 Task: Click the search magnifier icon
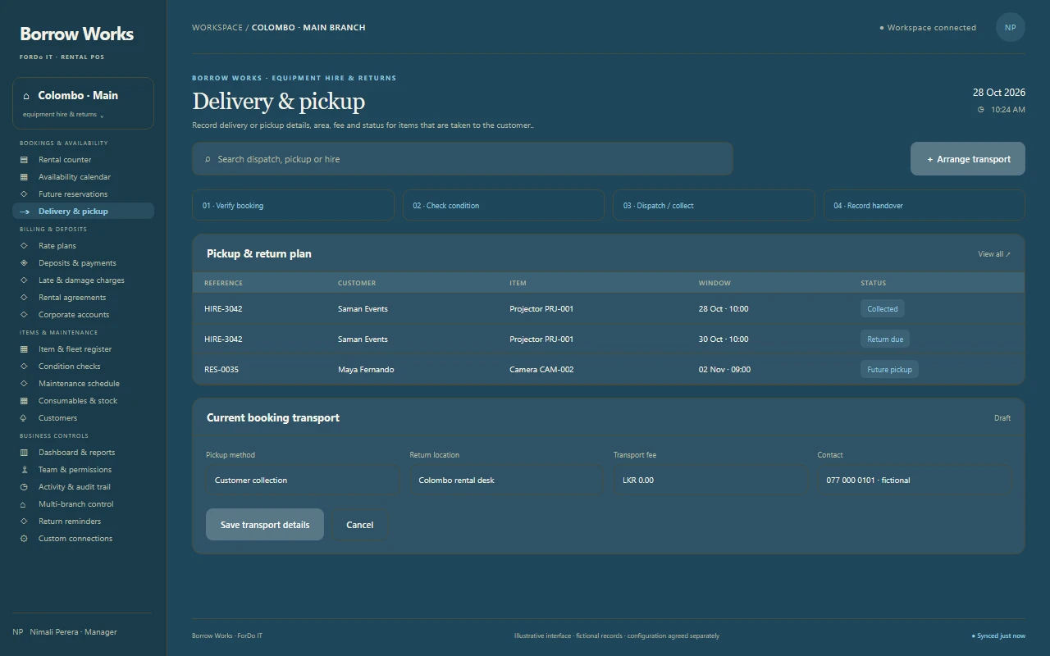[208, 159]
